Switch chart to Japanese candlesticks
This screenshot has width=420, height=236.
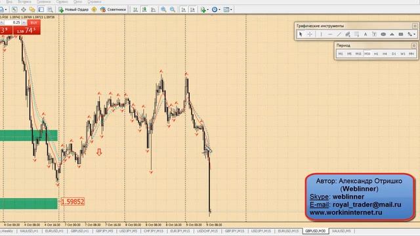point(144,10)
